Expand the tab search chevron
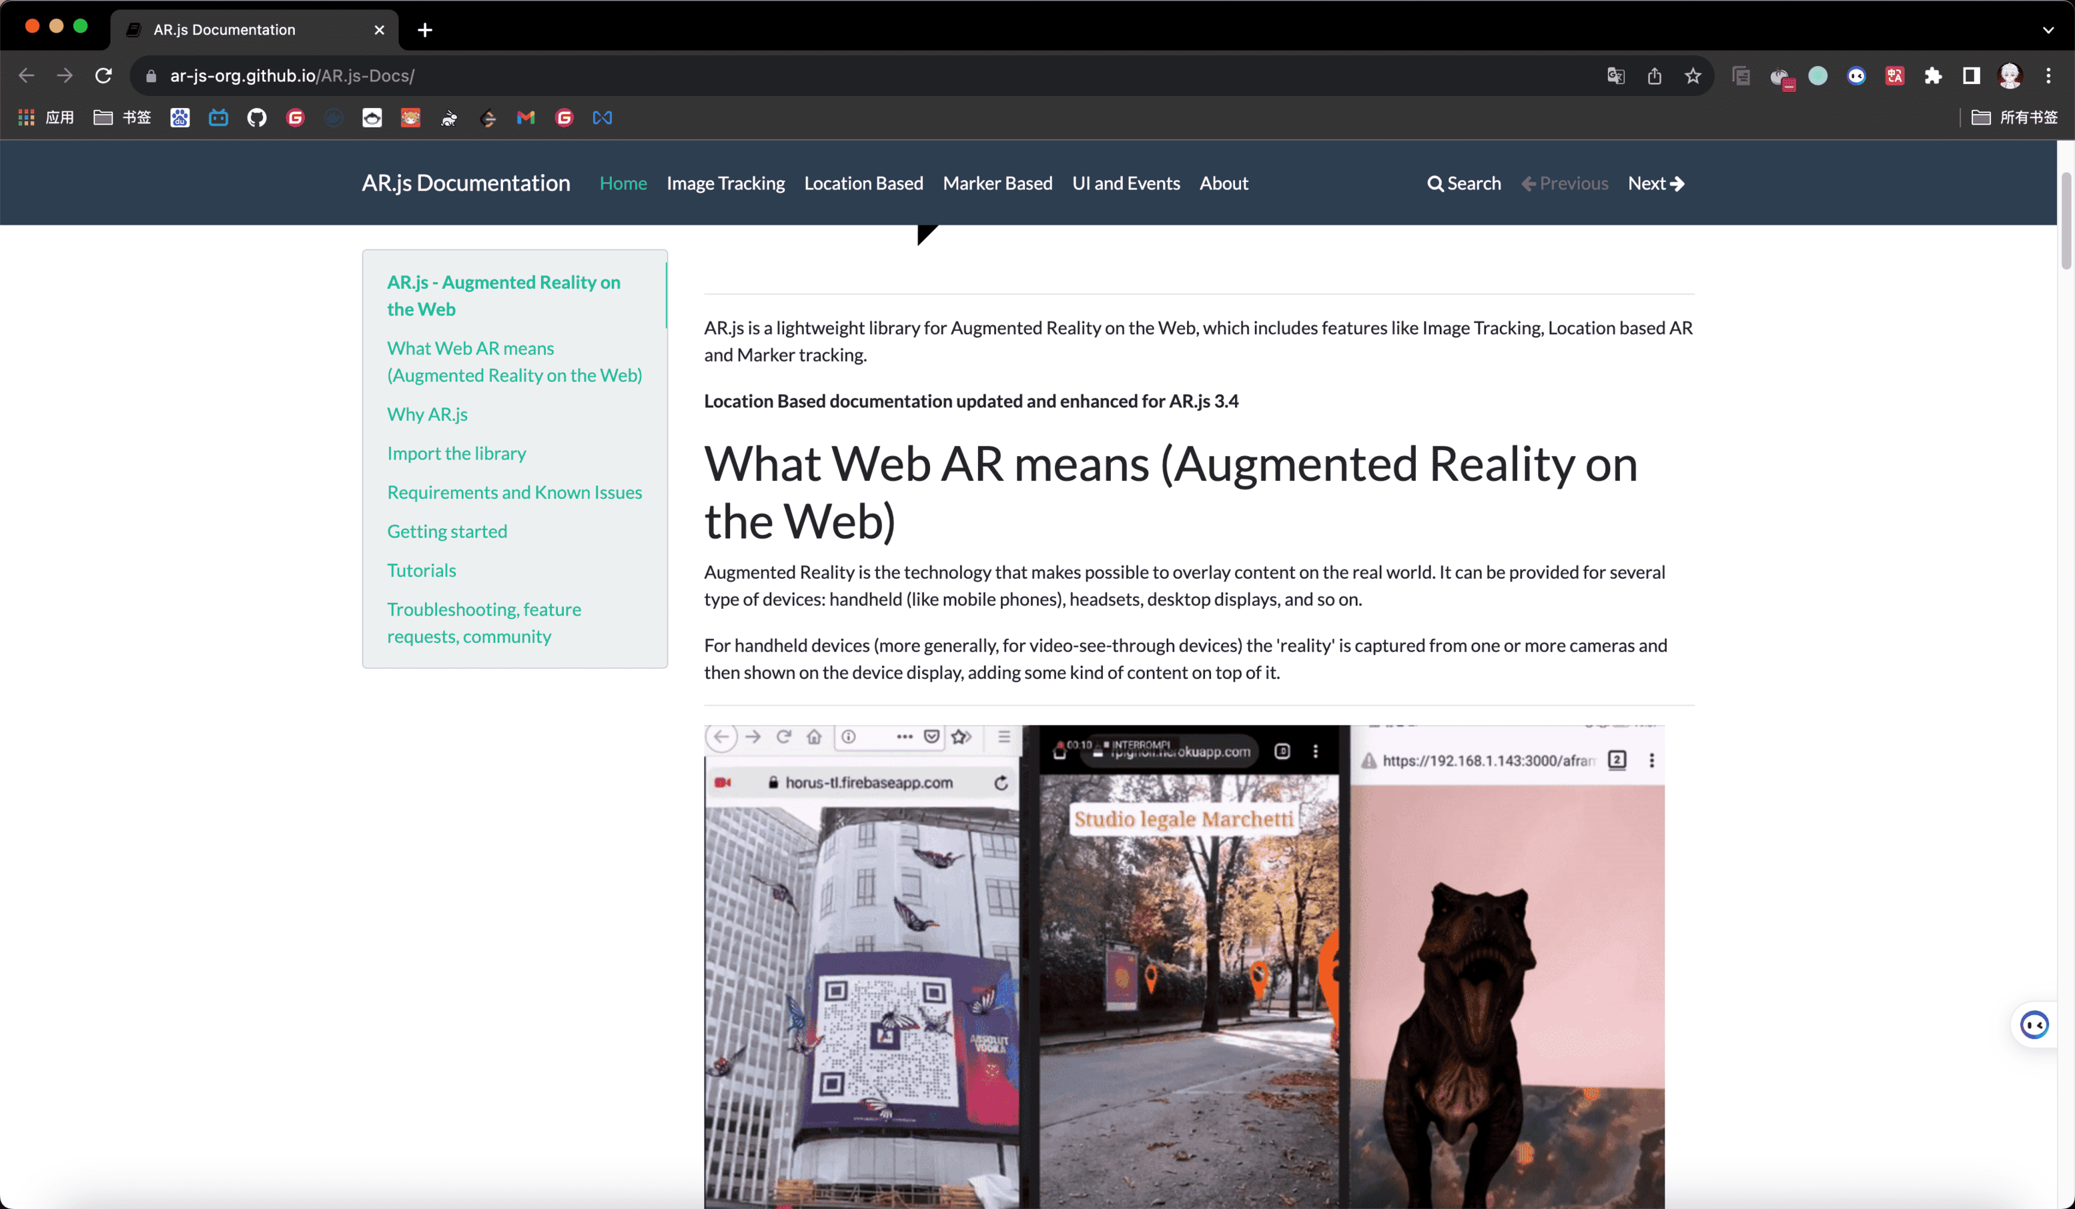Image resolution: width=2075 pixels, height=1209 pixels. [2048, 29]
